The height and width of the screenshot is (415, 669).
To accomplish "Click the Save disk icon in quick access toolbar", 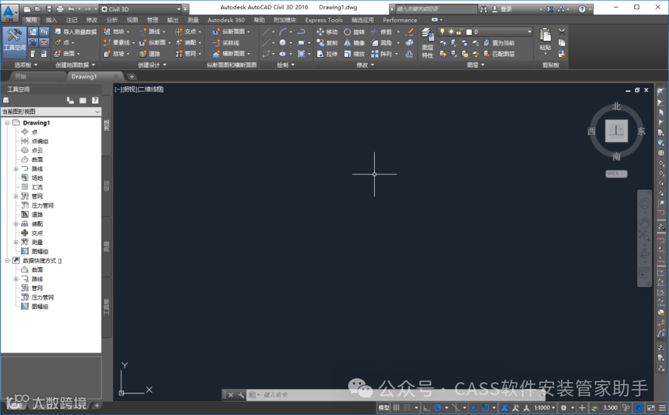I will (49, 9).
